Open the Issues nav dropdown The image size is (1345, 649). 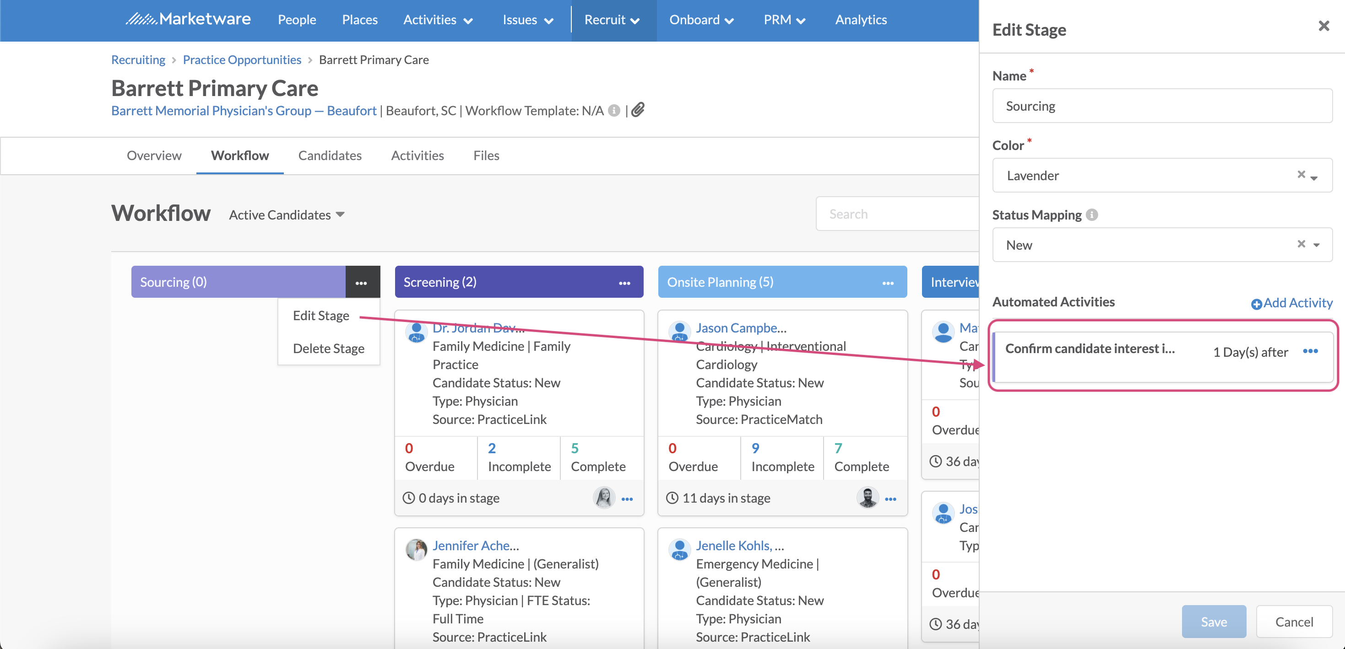pos(527,20)
